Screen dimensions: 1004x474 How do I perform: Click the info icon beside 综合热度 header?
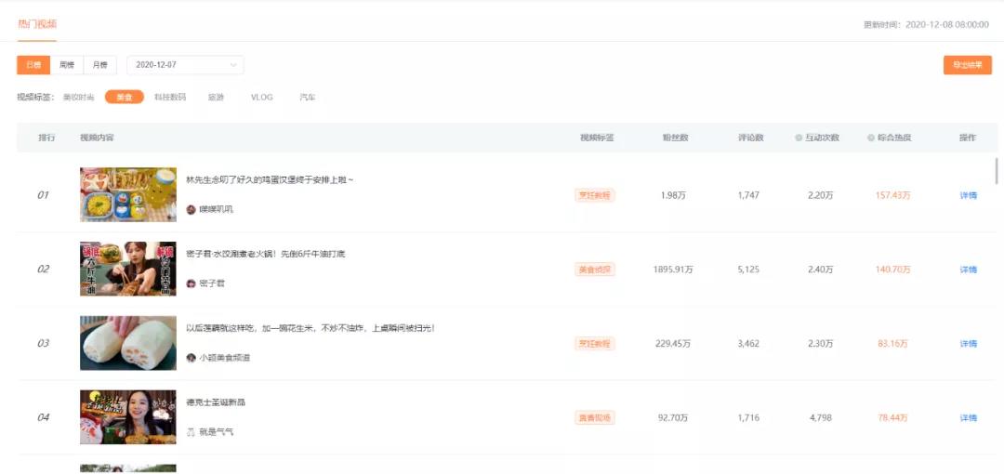[x=871, y=138]
